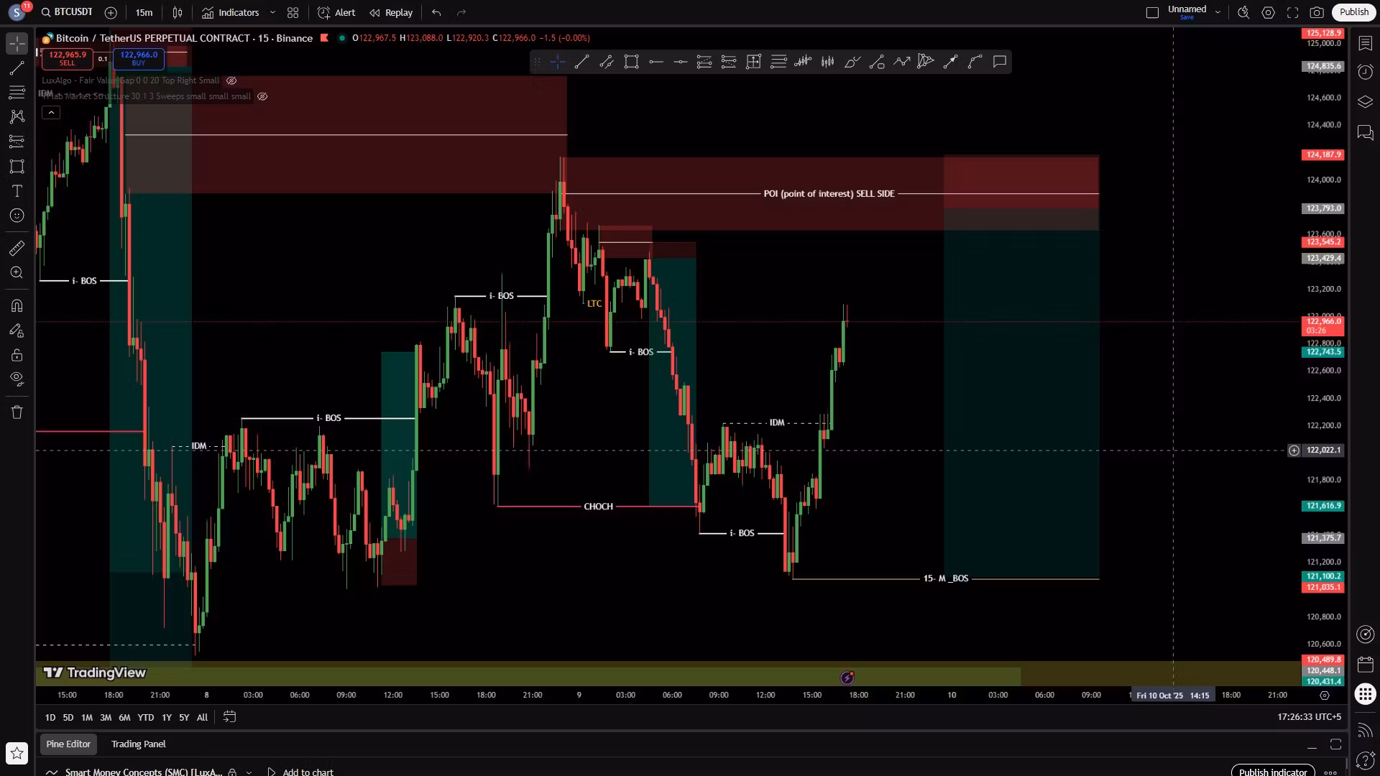Image resolution: width=1380 pixels, height=776 pixels.
Task: Open the Alerts panel clock icon
Action: coord(1365,72)
